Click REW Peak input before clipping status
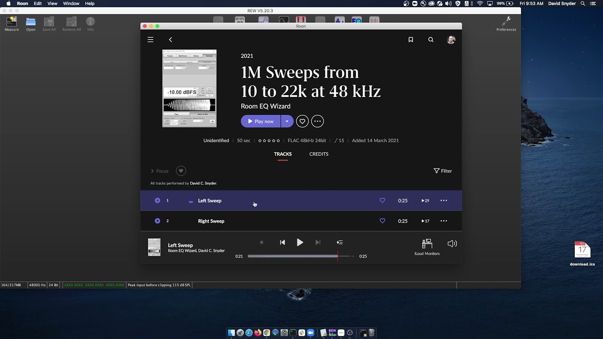Image resolution: width=603 pixels, height=339 pixels. pyautogui.click(x=159, y=285)
